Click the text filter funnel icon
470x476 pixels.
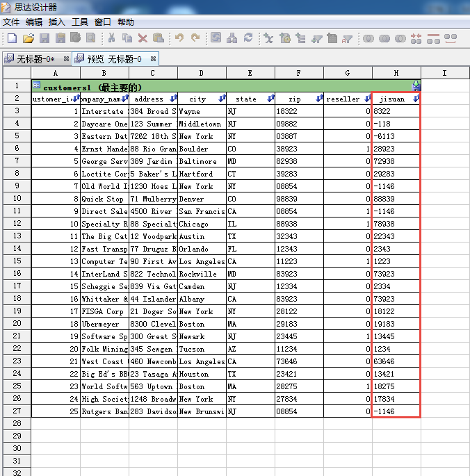point(347,39)
